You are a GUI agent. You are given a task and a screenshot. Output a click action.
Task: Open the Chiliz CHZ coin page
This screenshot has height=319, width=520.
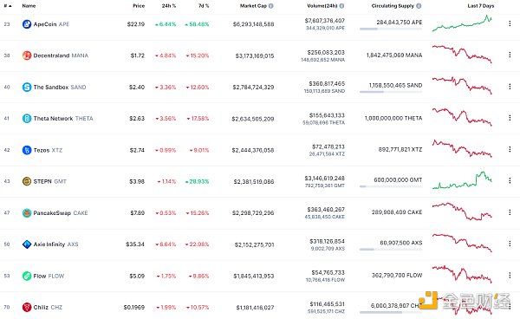[x=48, y=308]
